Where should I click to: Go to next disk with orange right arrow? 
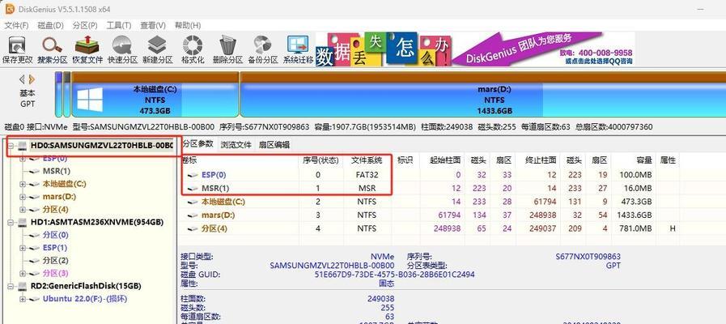(32, 79)
